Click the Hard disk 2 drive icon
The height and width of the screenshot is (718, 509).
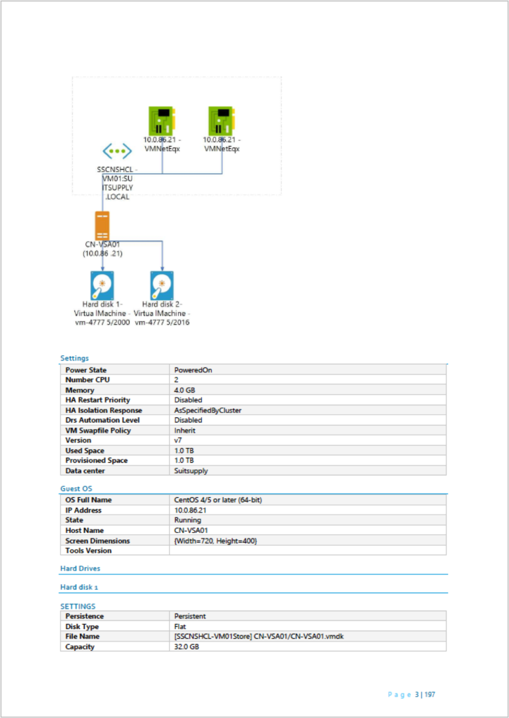click(162, 285)
